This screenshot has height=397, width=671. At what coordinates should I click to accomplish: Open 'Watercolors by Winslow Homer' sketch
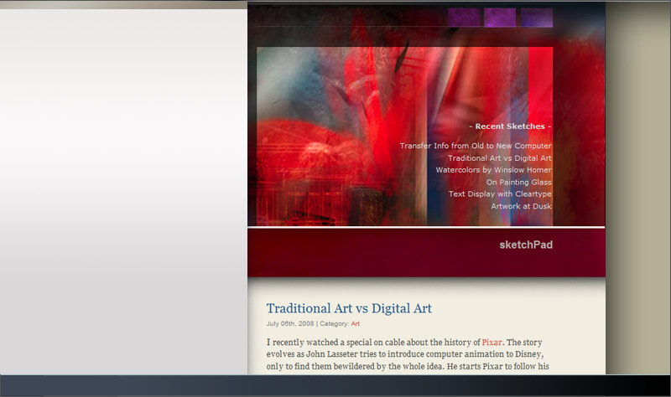[x=493, y=170]
